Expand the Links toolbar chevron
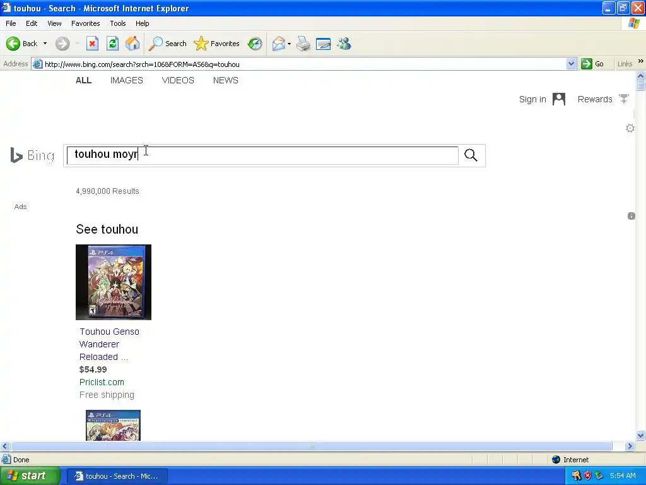The height and width of the screenshot is (485, 646). tap(641, 61)
